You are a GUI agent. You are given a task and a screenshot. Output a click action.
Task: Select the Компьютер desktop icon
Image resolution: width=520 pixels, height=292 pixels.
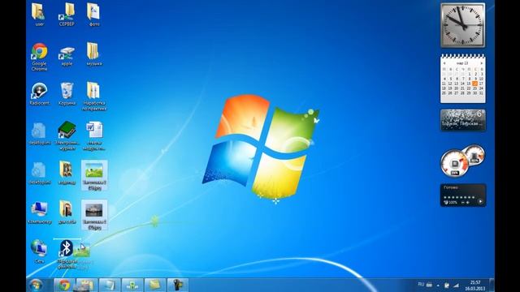coord(39,213)
